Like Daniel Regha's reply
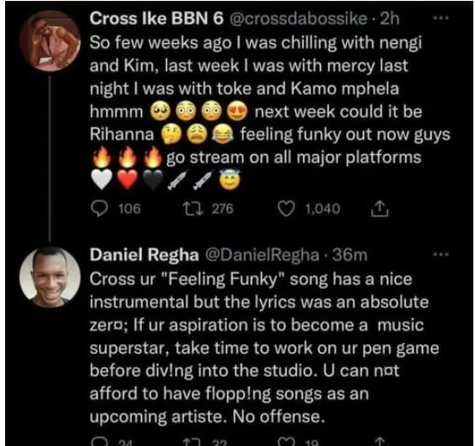This screenshot has height=446, width=475. click(x=286, y=443)
